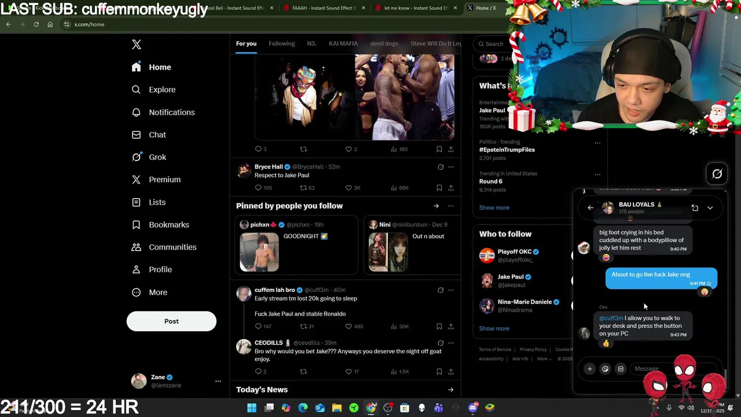Switch to the For you tab
Image resolution: width=741 pixels, height=417 pixels.
(246, 43)
